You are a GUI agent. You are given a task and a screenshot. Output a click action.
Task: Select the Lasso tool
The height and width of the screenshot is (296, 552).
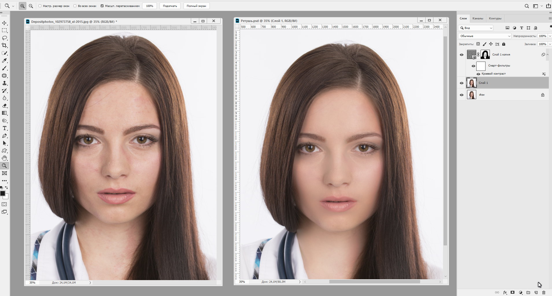coord(4,38)
